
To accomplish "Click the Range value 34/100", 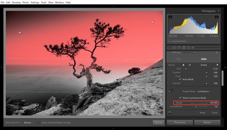I will pyautogui.click(x=214, y=103).
